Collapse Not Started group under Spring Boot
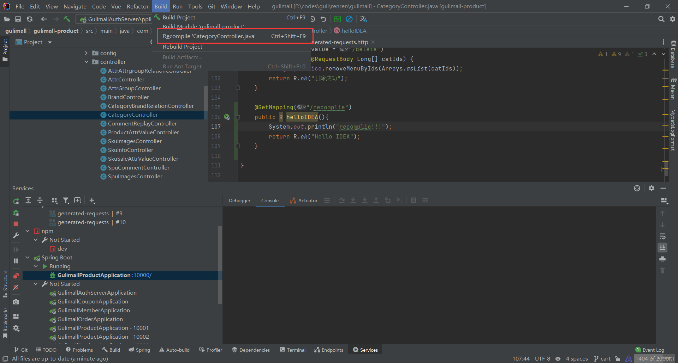This screenshot has width=678, height=363. coord(36,284)
